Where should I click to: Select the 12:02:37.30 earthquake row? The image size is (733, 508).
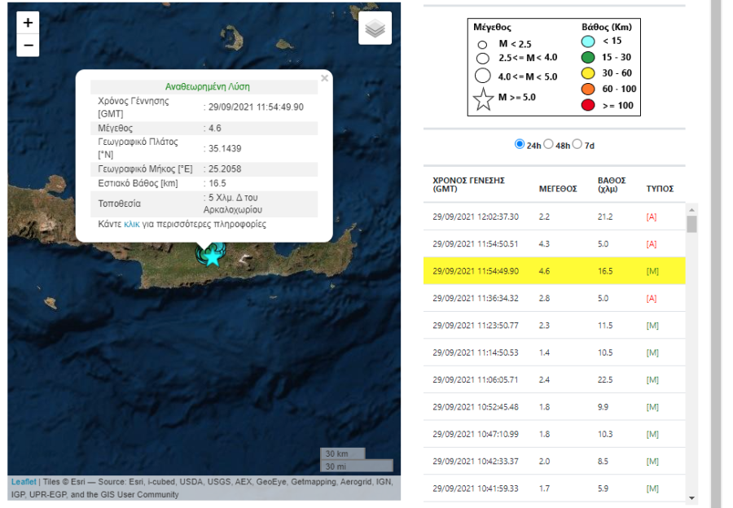click(x=554, y=217)
